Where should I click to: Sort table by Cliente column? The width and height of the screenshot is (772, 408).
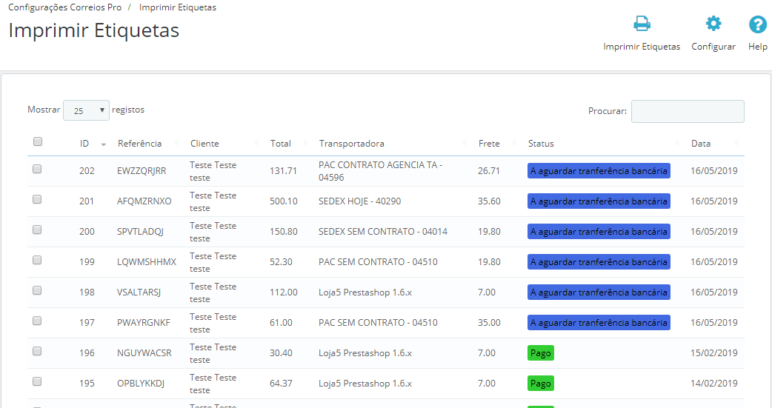204,143
